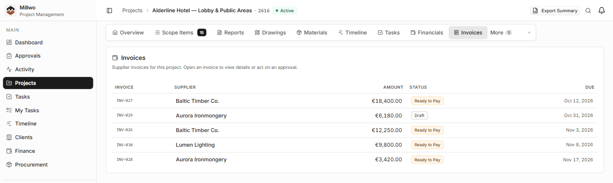The width and height of the screenshot is (613, 183).
Task: Open the Projects section in sidebar
Action: pyautogui.click(x=48, y=83)
